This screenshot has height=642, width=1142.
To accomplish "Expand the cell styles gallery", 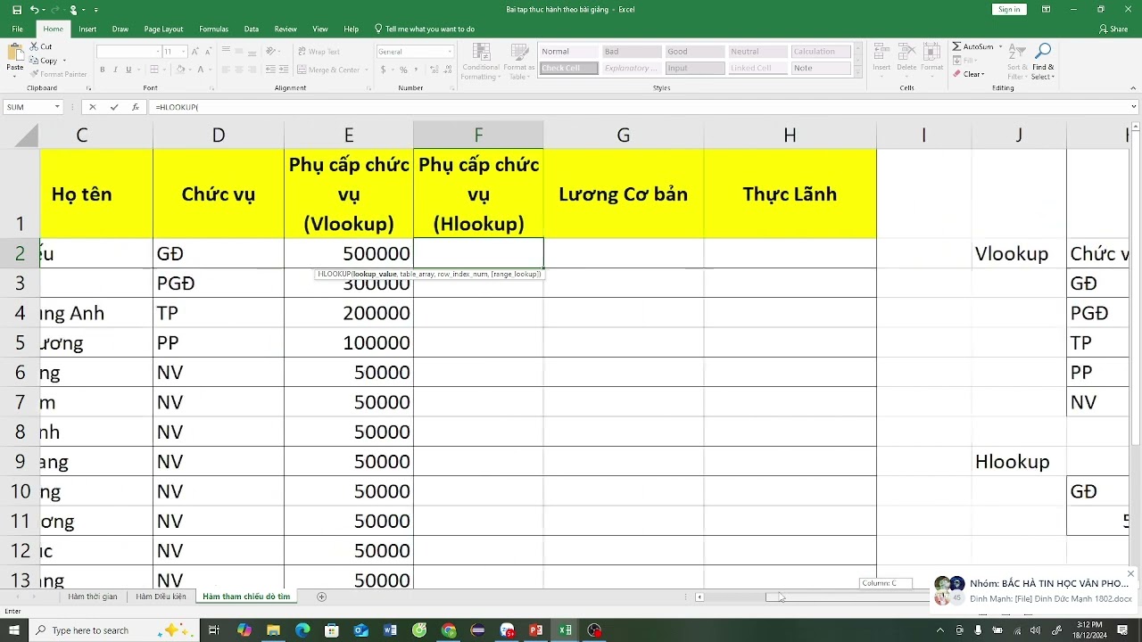I will click(x=858, y=73).
